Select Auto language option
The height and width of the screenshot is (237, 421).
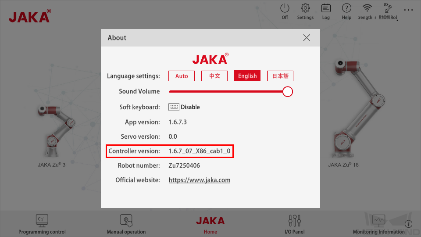point(182,76)
